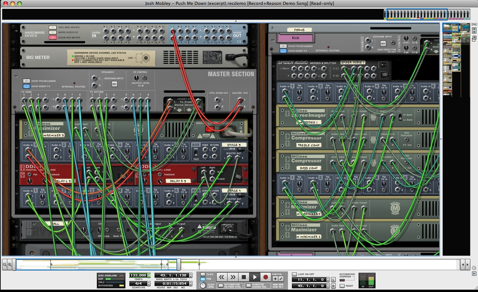Screen dimensions: 478x292
Task: Click the song navigator right scroll arrow
Action: coord(467,264)
